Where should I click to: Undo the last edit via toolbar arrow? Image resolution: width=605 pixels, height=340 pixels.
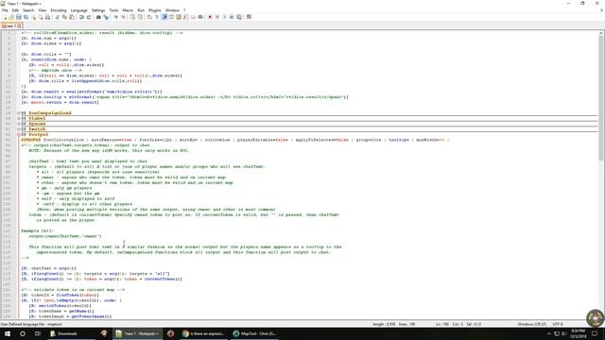(x=81, y=17)
